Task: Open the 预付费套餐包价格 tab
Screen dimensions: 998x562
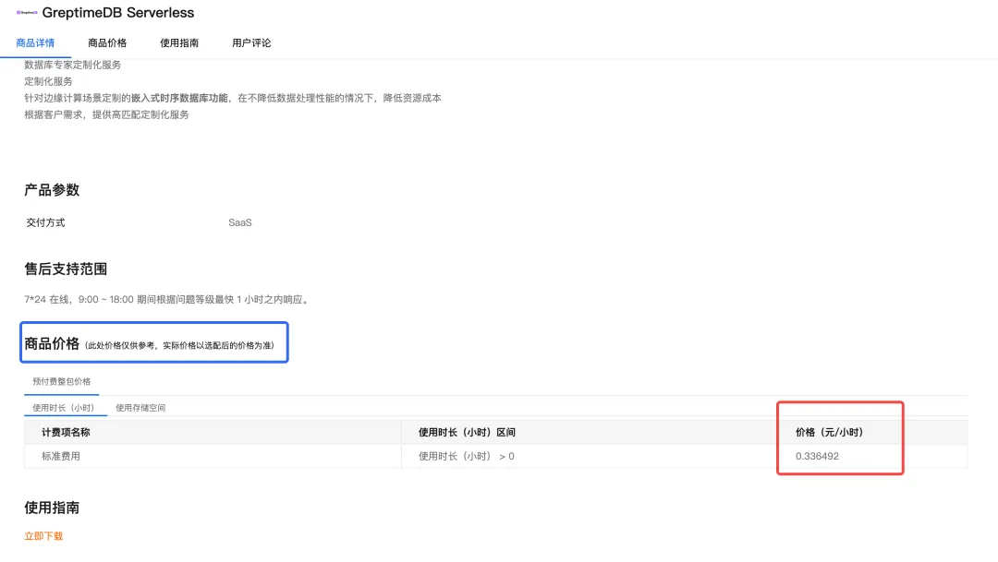Action: click(60, 381)
